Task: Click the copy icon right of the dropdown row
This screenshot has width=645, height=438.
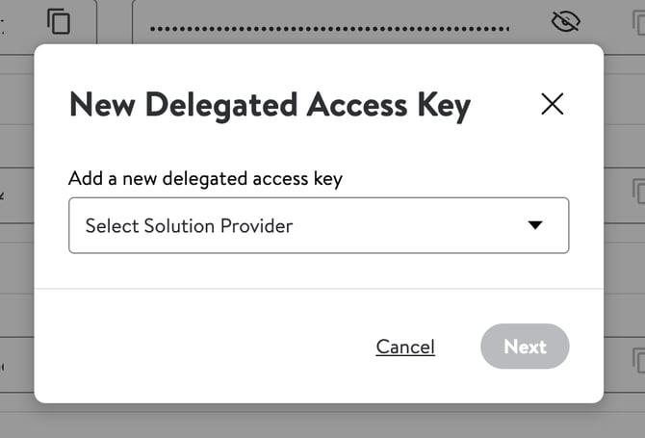Action: 637,191
